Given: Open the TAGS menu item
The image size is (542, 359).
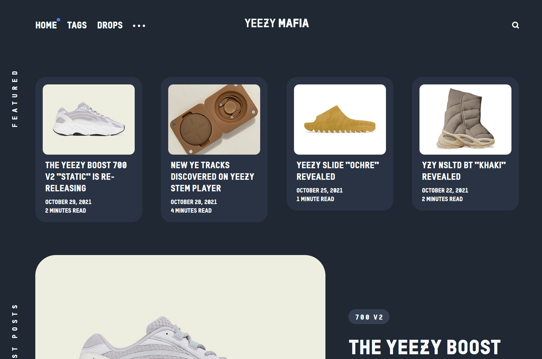Looking at the screenshot, I should coord(77,25).
